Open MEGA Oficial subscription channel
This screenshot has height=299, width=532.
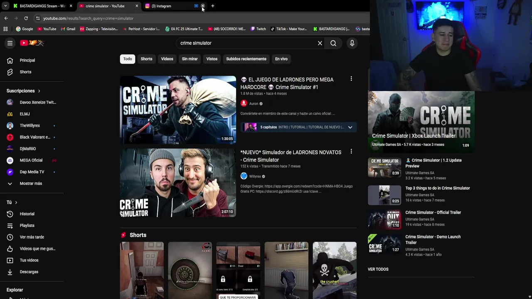click(32, 160)
